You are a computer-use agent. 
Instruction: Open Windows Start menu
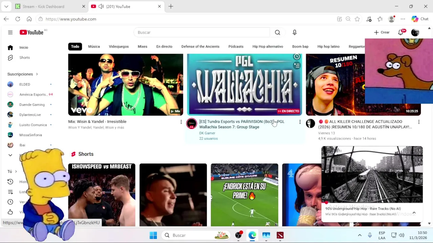click(153, 235)
